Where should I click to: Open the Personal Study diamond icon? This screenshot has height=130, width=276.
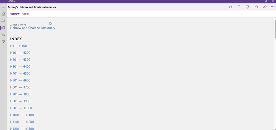click(3, 41)
